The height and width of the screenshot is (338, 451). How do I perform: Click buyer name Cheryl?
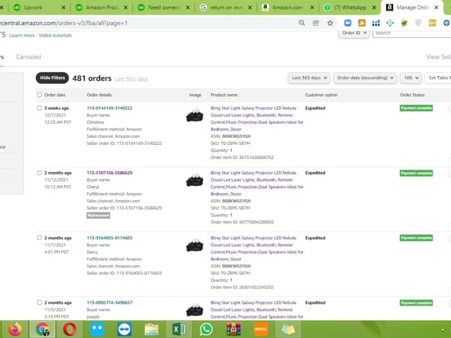coord(93,187)
